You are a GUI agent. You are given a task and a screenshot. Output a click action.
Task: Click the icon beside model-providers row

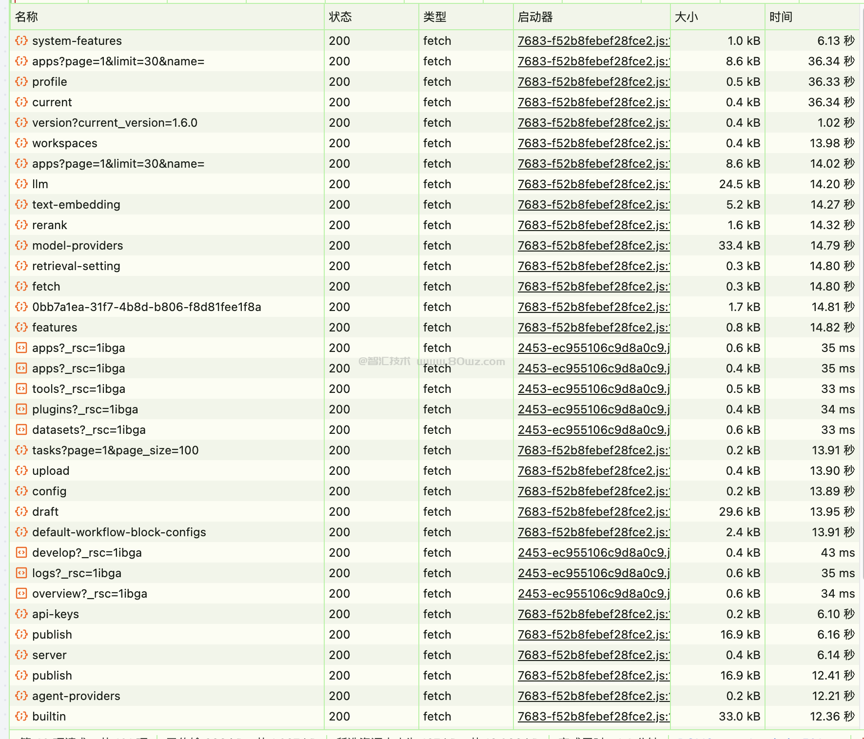click(x=21, y=246)
